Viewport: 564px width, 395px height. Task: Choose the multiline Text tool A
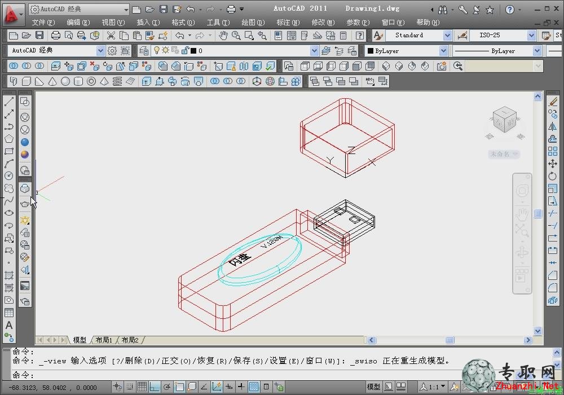pyautogui.click(x=9, y=325)
